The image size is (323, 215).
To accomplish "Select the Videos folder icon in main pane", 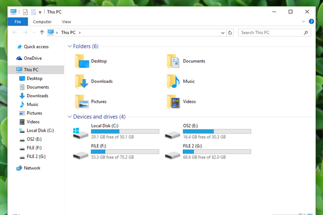I will (x=173, y=101).
